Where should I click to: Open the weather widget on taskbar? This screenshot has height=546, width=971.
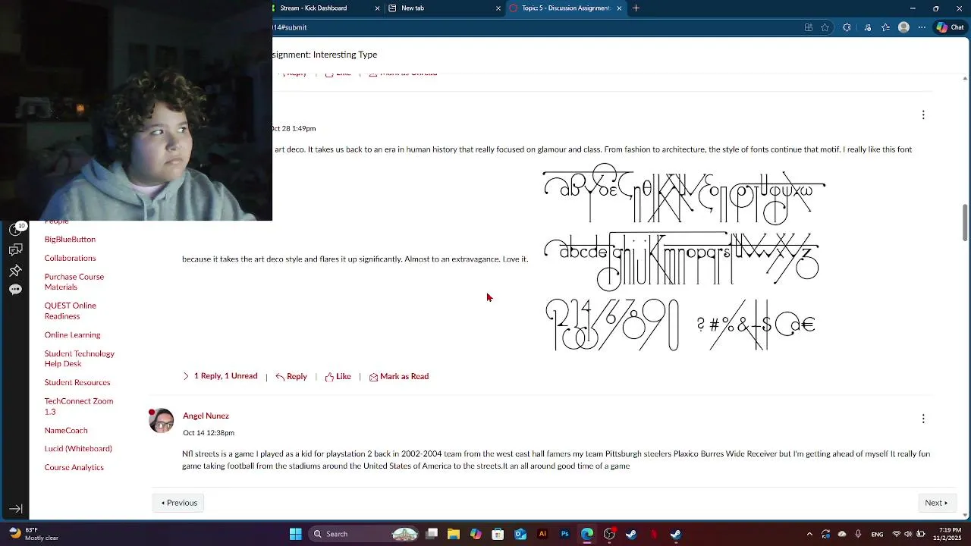pyautogui.click(x=34, y=534)
